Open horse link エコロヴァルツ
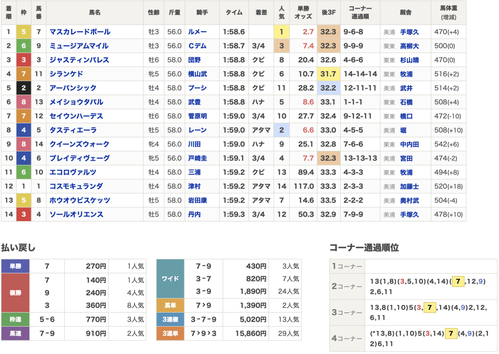Viewport: 499px width, 354px height. [x=73, y=172]
